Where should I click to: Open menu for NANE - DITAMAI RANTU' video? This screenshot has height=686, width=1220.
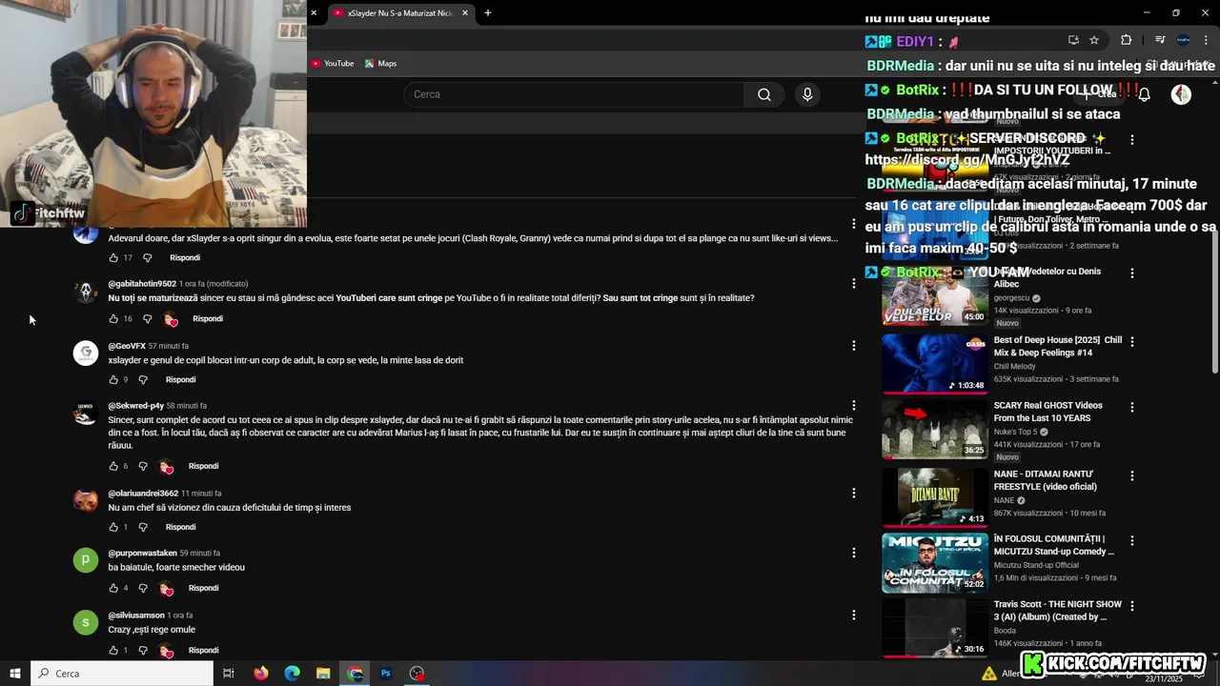point(1131,475)
